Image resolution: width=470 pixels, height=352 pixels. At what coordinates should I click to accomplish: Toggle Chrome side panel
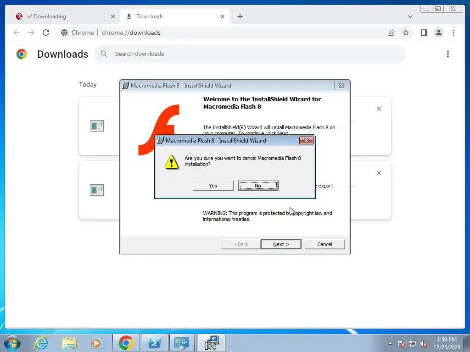click(x=424, y=33)
